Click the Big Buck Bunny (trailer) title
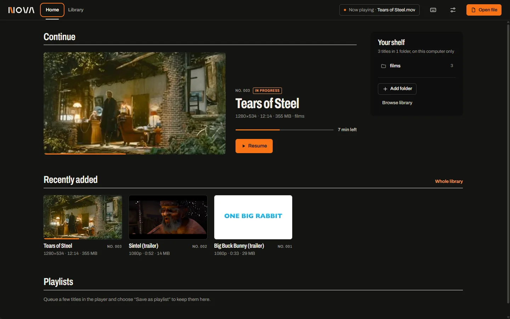Screen dimensions: 510x319 [x=239, y=246]
